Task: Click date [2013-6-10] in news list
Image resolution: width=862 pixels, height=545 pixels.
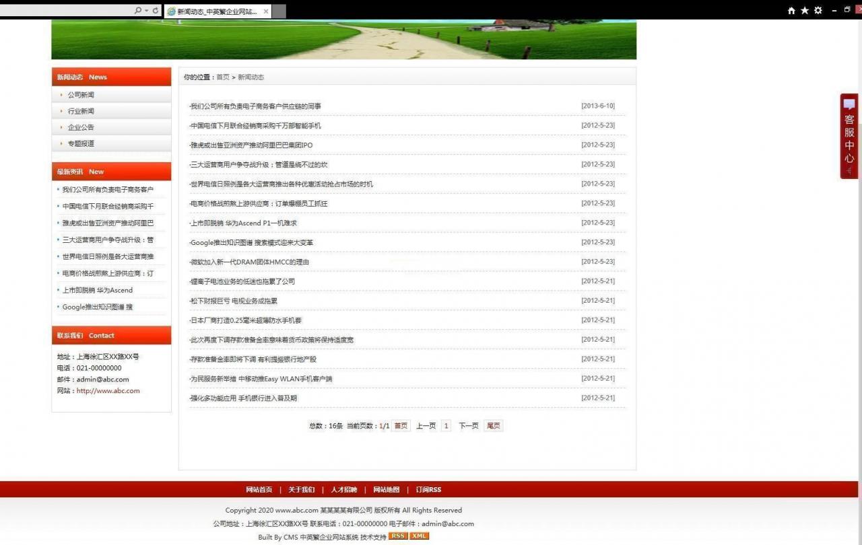Action: pyautogui.click(x=598, y=106)
